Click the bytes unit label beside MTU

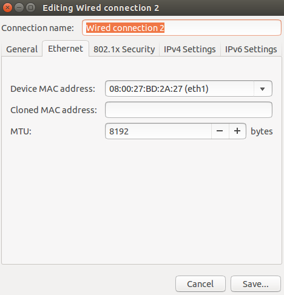point(262,131)
